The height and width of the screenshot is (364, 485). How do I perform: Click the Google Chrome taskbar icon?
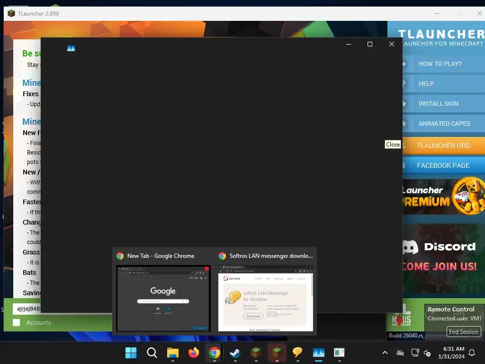click(215, 353)
